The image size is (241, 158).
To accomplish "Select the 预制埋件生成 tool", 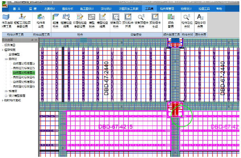I will pos(155,21).
